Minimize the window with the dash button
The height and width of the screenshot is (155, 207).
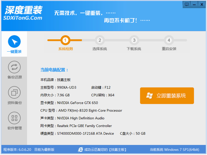(x=194, y=5)
